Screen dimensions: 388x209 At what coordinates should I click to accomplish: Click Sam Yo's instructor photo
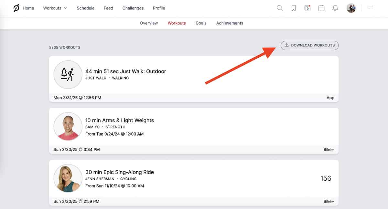click(x=68, y=126)
